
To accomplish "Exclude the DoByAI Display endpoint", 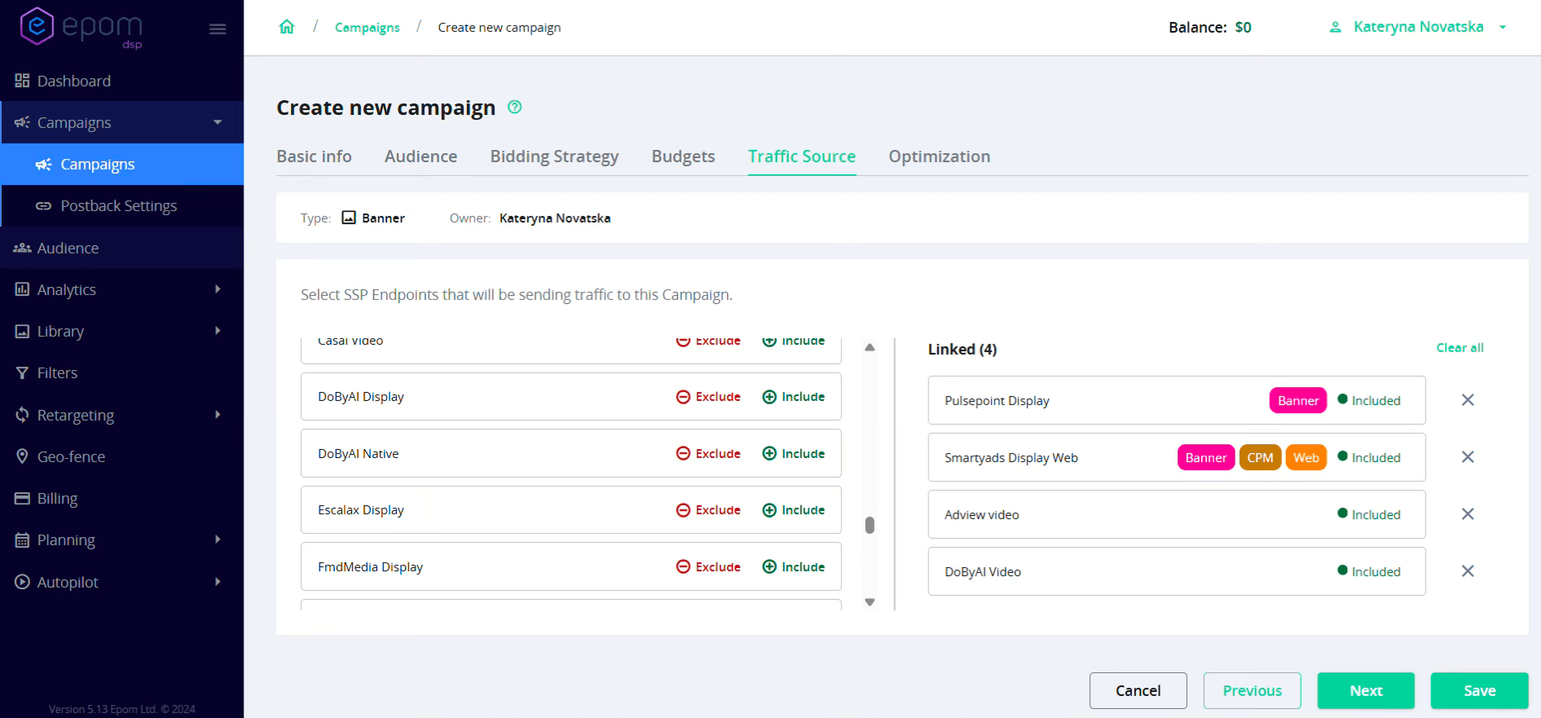I will pos(708,397).
